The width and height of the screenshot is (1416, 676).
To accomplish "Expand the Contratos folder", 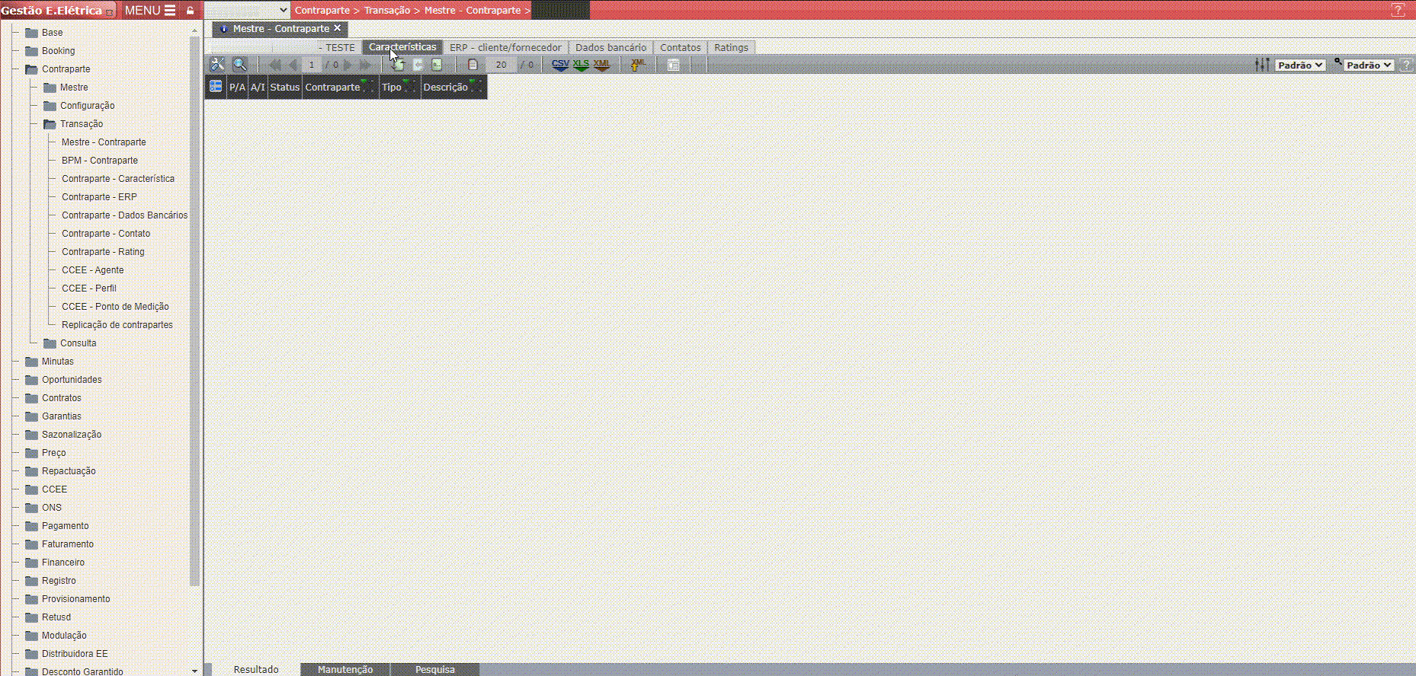I will [x=32, y=398].
